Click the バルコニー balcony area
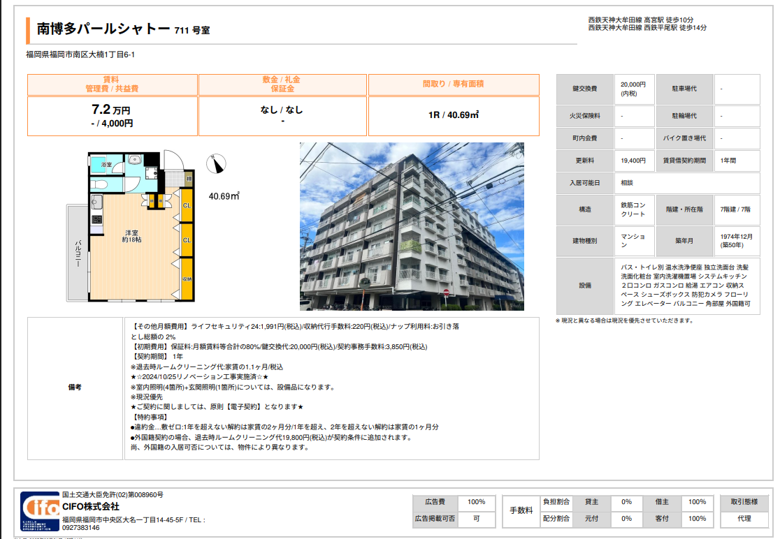 77,253
